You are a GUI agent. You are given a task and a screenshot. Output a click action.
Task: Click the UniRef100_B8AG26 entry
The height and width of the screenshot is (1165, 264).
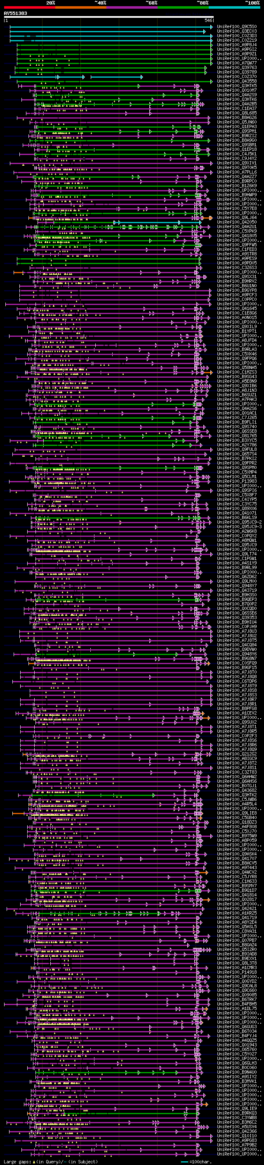[236, 118]
